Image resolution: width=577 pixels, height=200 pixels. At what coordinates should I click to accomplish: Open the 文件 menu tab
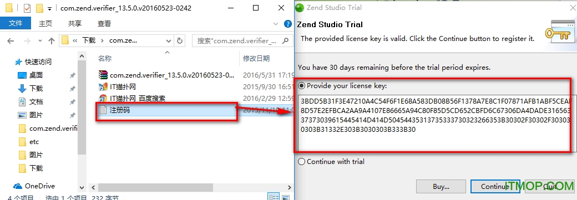point(16,23)
